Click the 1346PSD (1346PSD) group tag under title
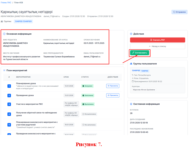Viewport: 189px width, 154px height. [x=23, y=21]
